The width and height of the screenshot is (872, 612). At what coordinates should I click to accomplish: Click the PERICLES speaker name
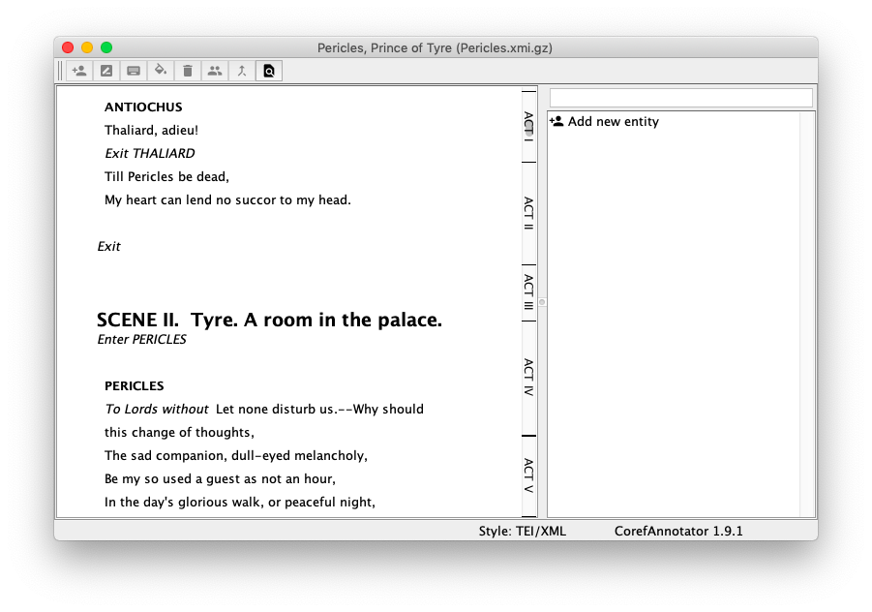pos(134,386)
